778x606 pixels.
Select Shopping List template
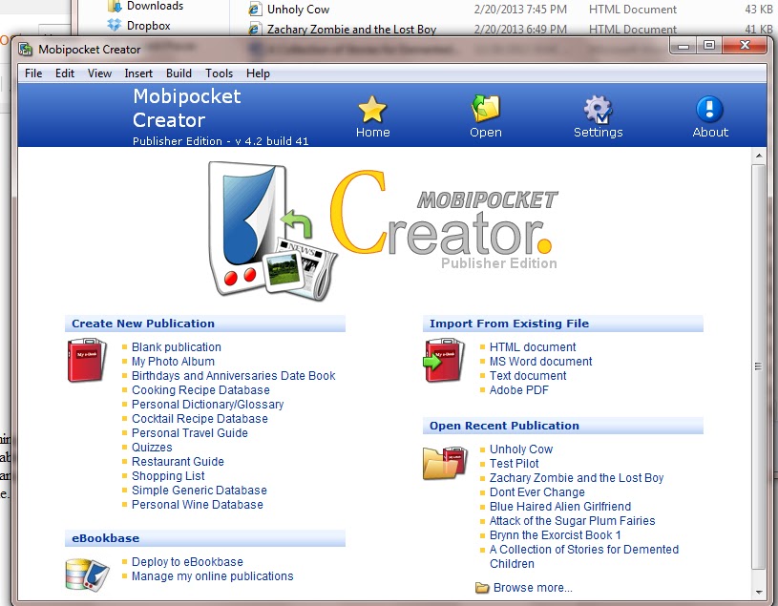pos(168,476)
